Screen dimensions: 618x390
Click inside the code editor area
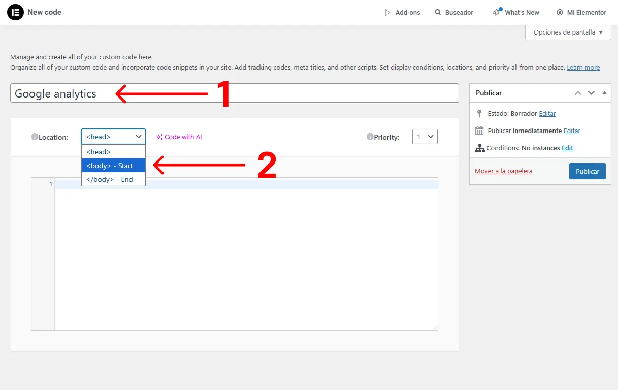[x=246, y=254]
